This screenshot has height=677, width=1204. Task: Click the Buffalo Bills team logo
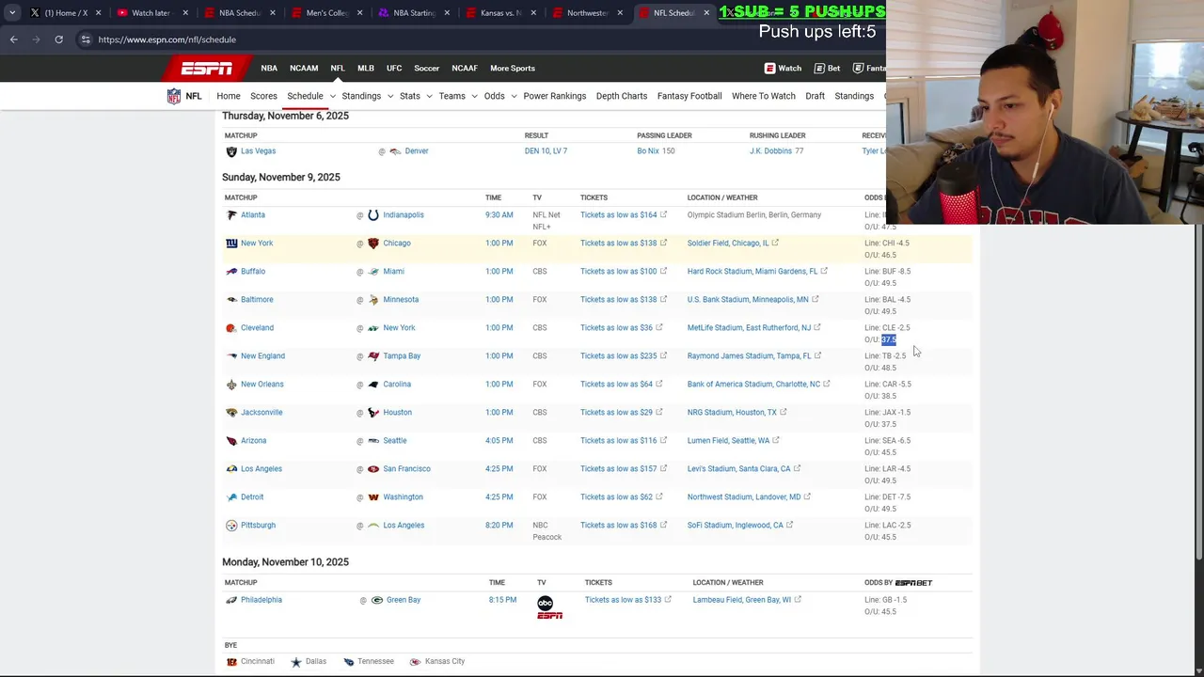(231, 272)
